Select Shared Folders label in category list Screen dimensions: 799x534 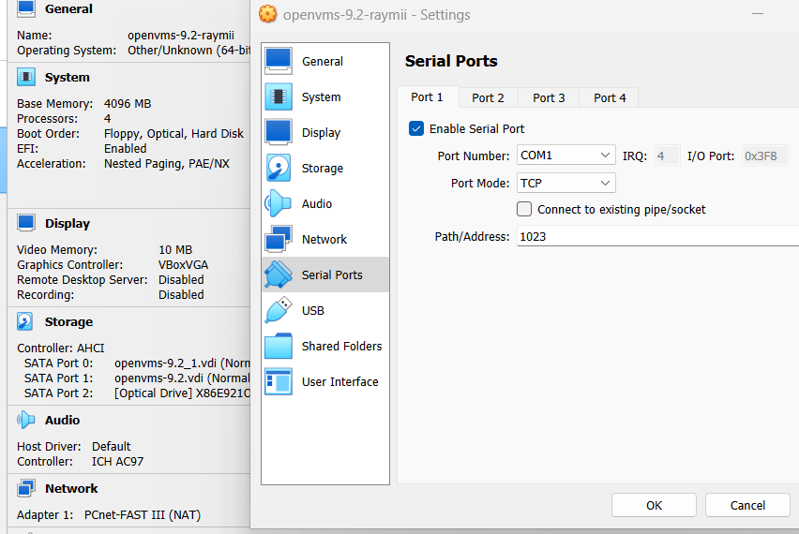coord(342,346)
